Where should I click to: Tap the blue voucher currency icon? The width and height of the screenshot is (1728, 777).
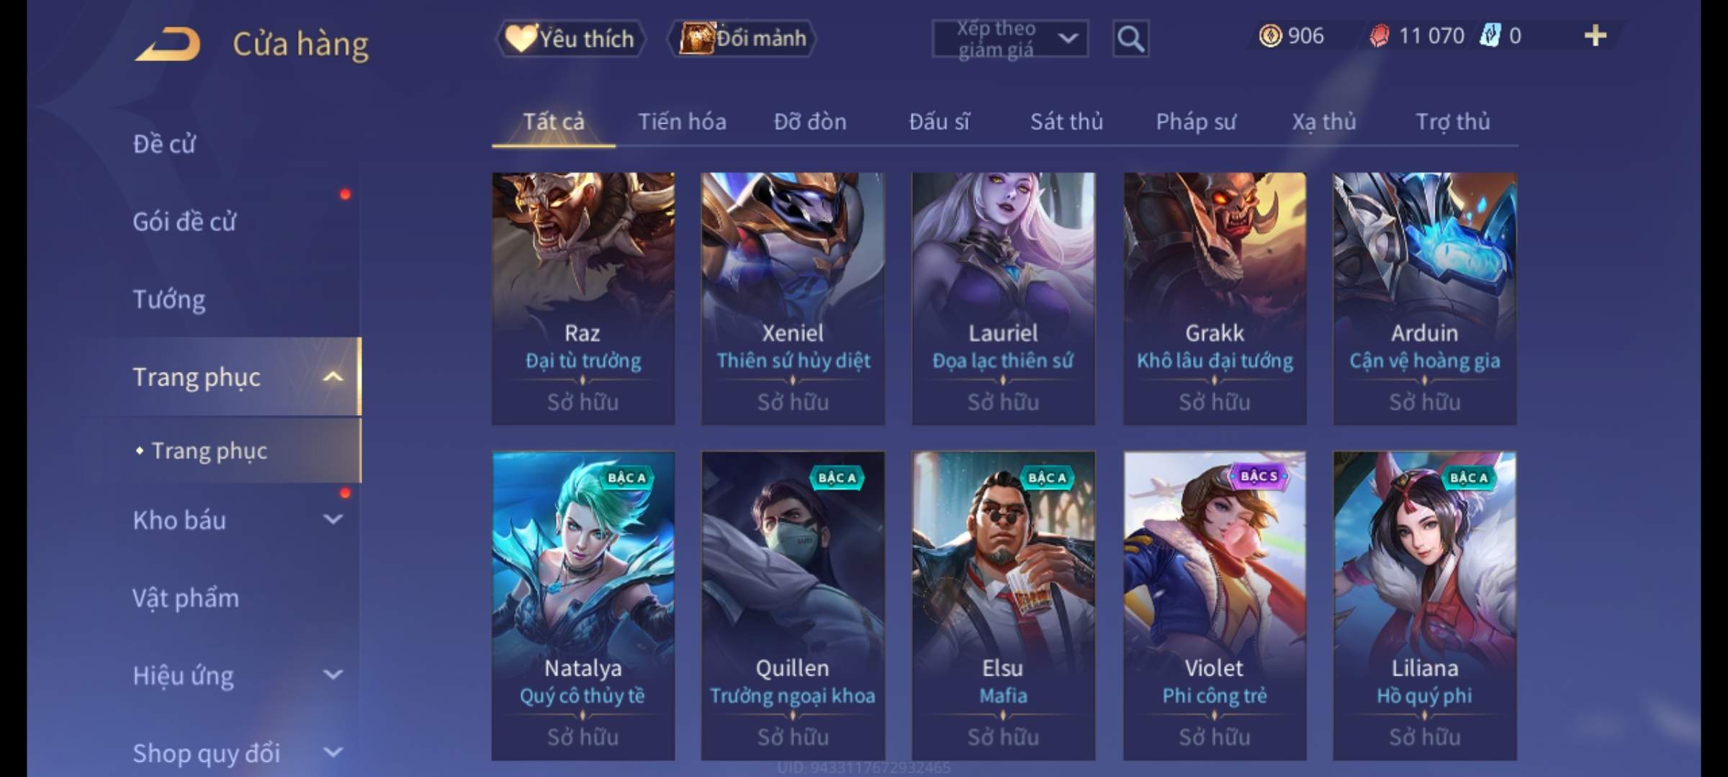pyautogui.click(x=1490, y=35)
